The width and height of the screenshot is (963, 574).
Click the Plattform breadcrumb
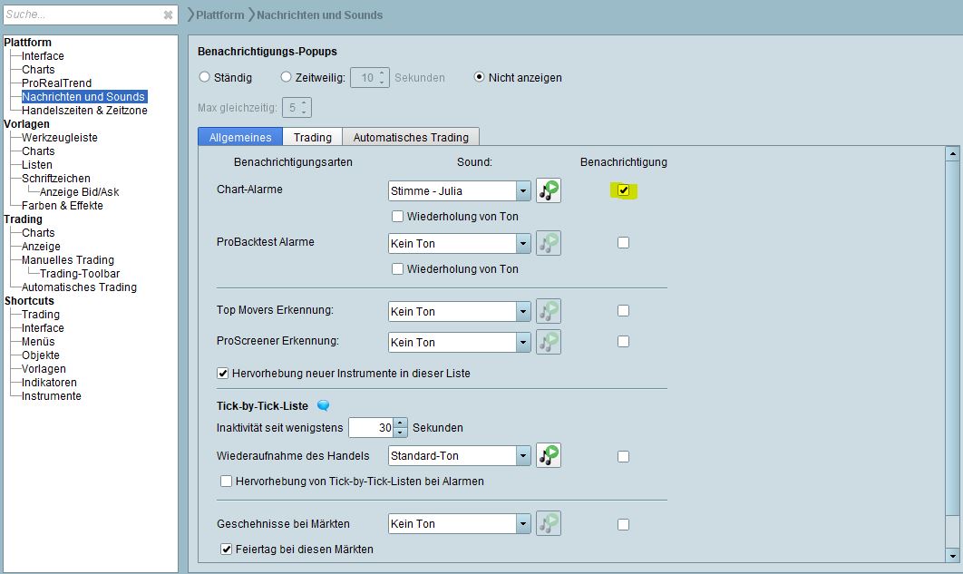tap(219, 15)
